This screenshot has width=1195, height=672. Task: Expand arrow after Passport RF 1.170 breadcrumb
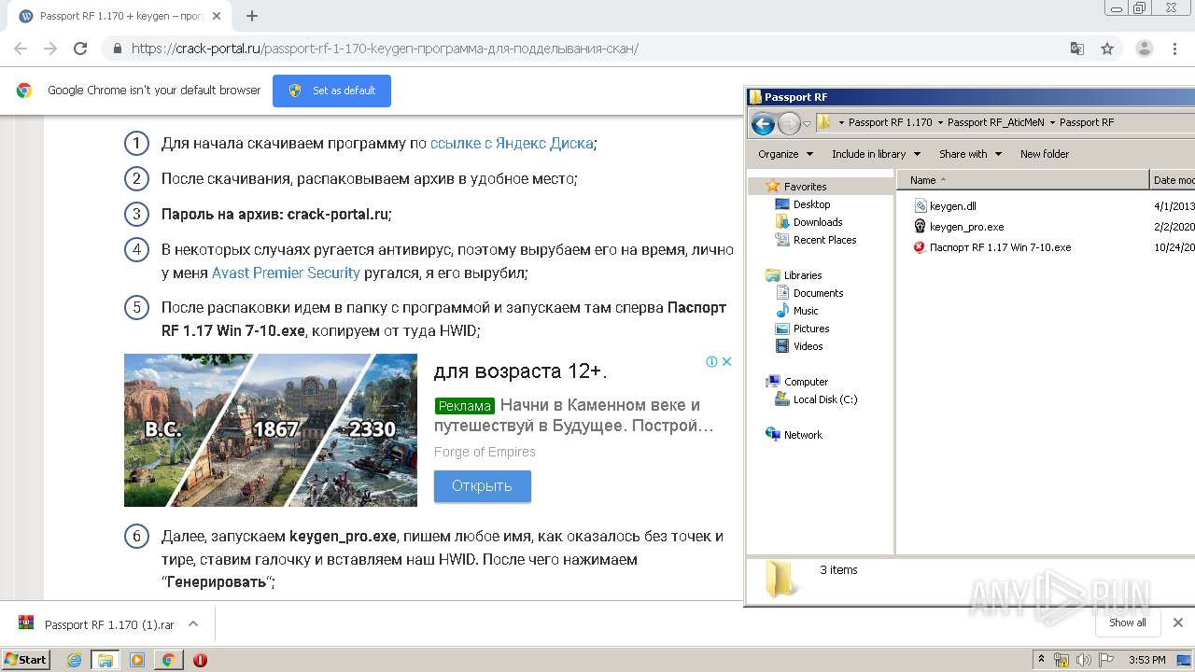click(940, 122)
